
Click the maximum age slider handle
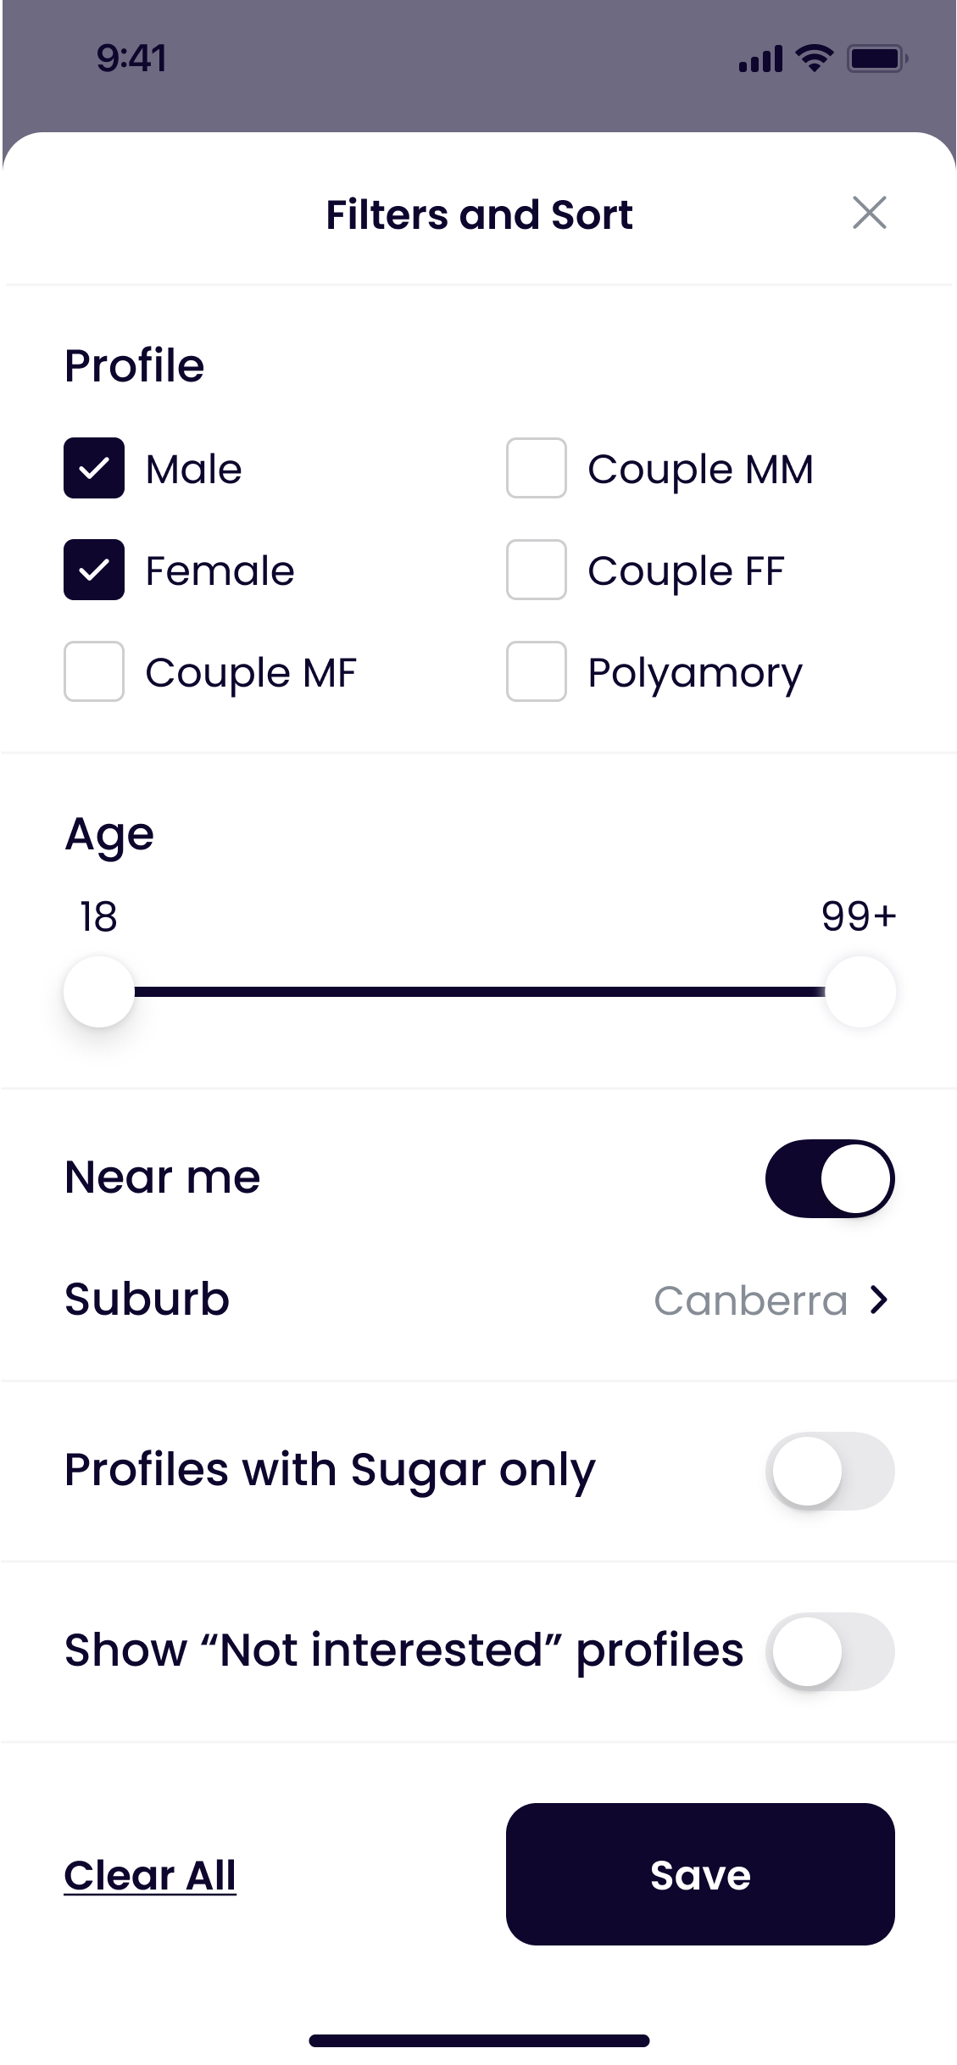point(860,992)
